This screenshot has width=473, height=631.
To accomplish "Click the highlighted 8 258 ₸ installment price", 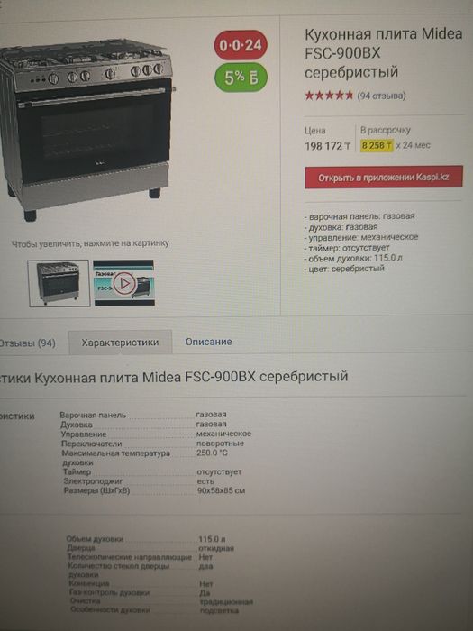I will [x=377, y=145].
